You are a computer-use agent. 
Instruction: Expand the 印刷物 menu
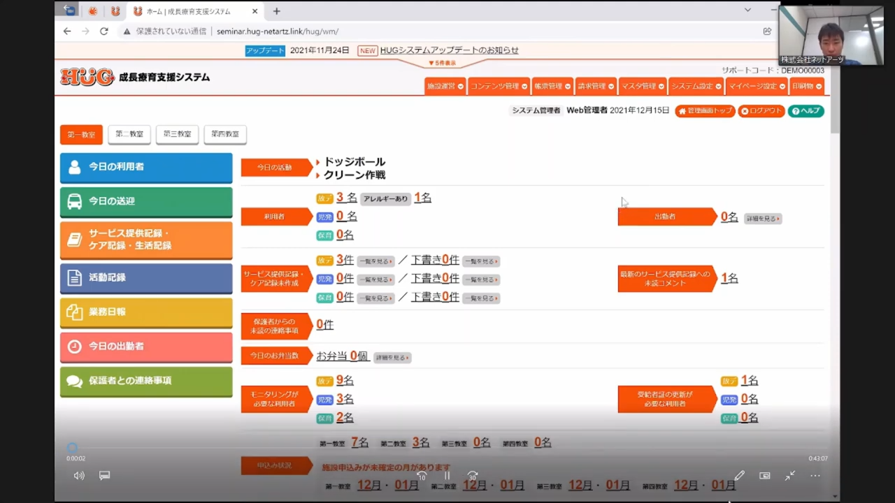click(x=807, y=86)
